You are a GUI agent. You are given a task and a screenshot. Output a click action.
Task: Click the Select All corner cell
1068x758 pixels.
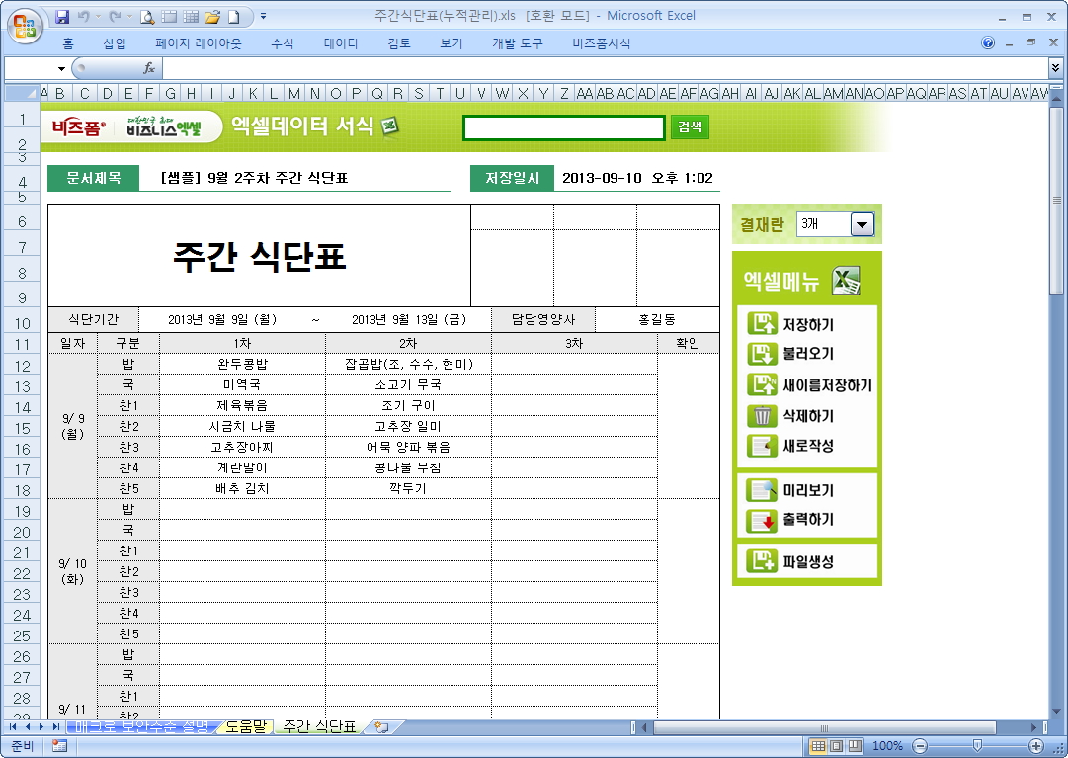tap(22, 93)
